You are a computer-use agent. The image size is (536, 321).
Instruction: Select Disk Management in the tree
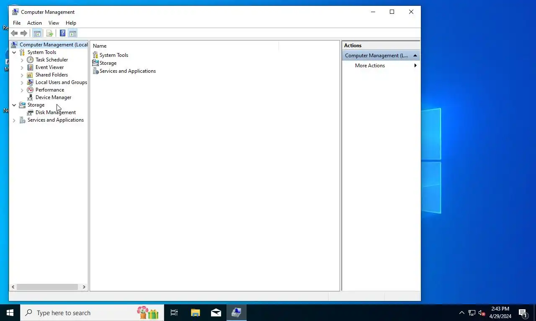(x=56, y=112)
